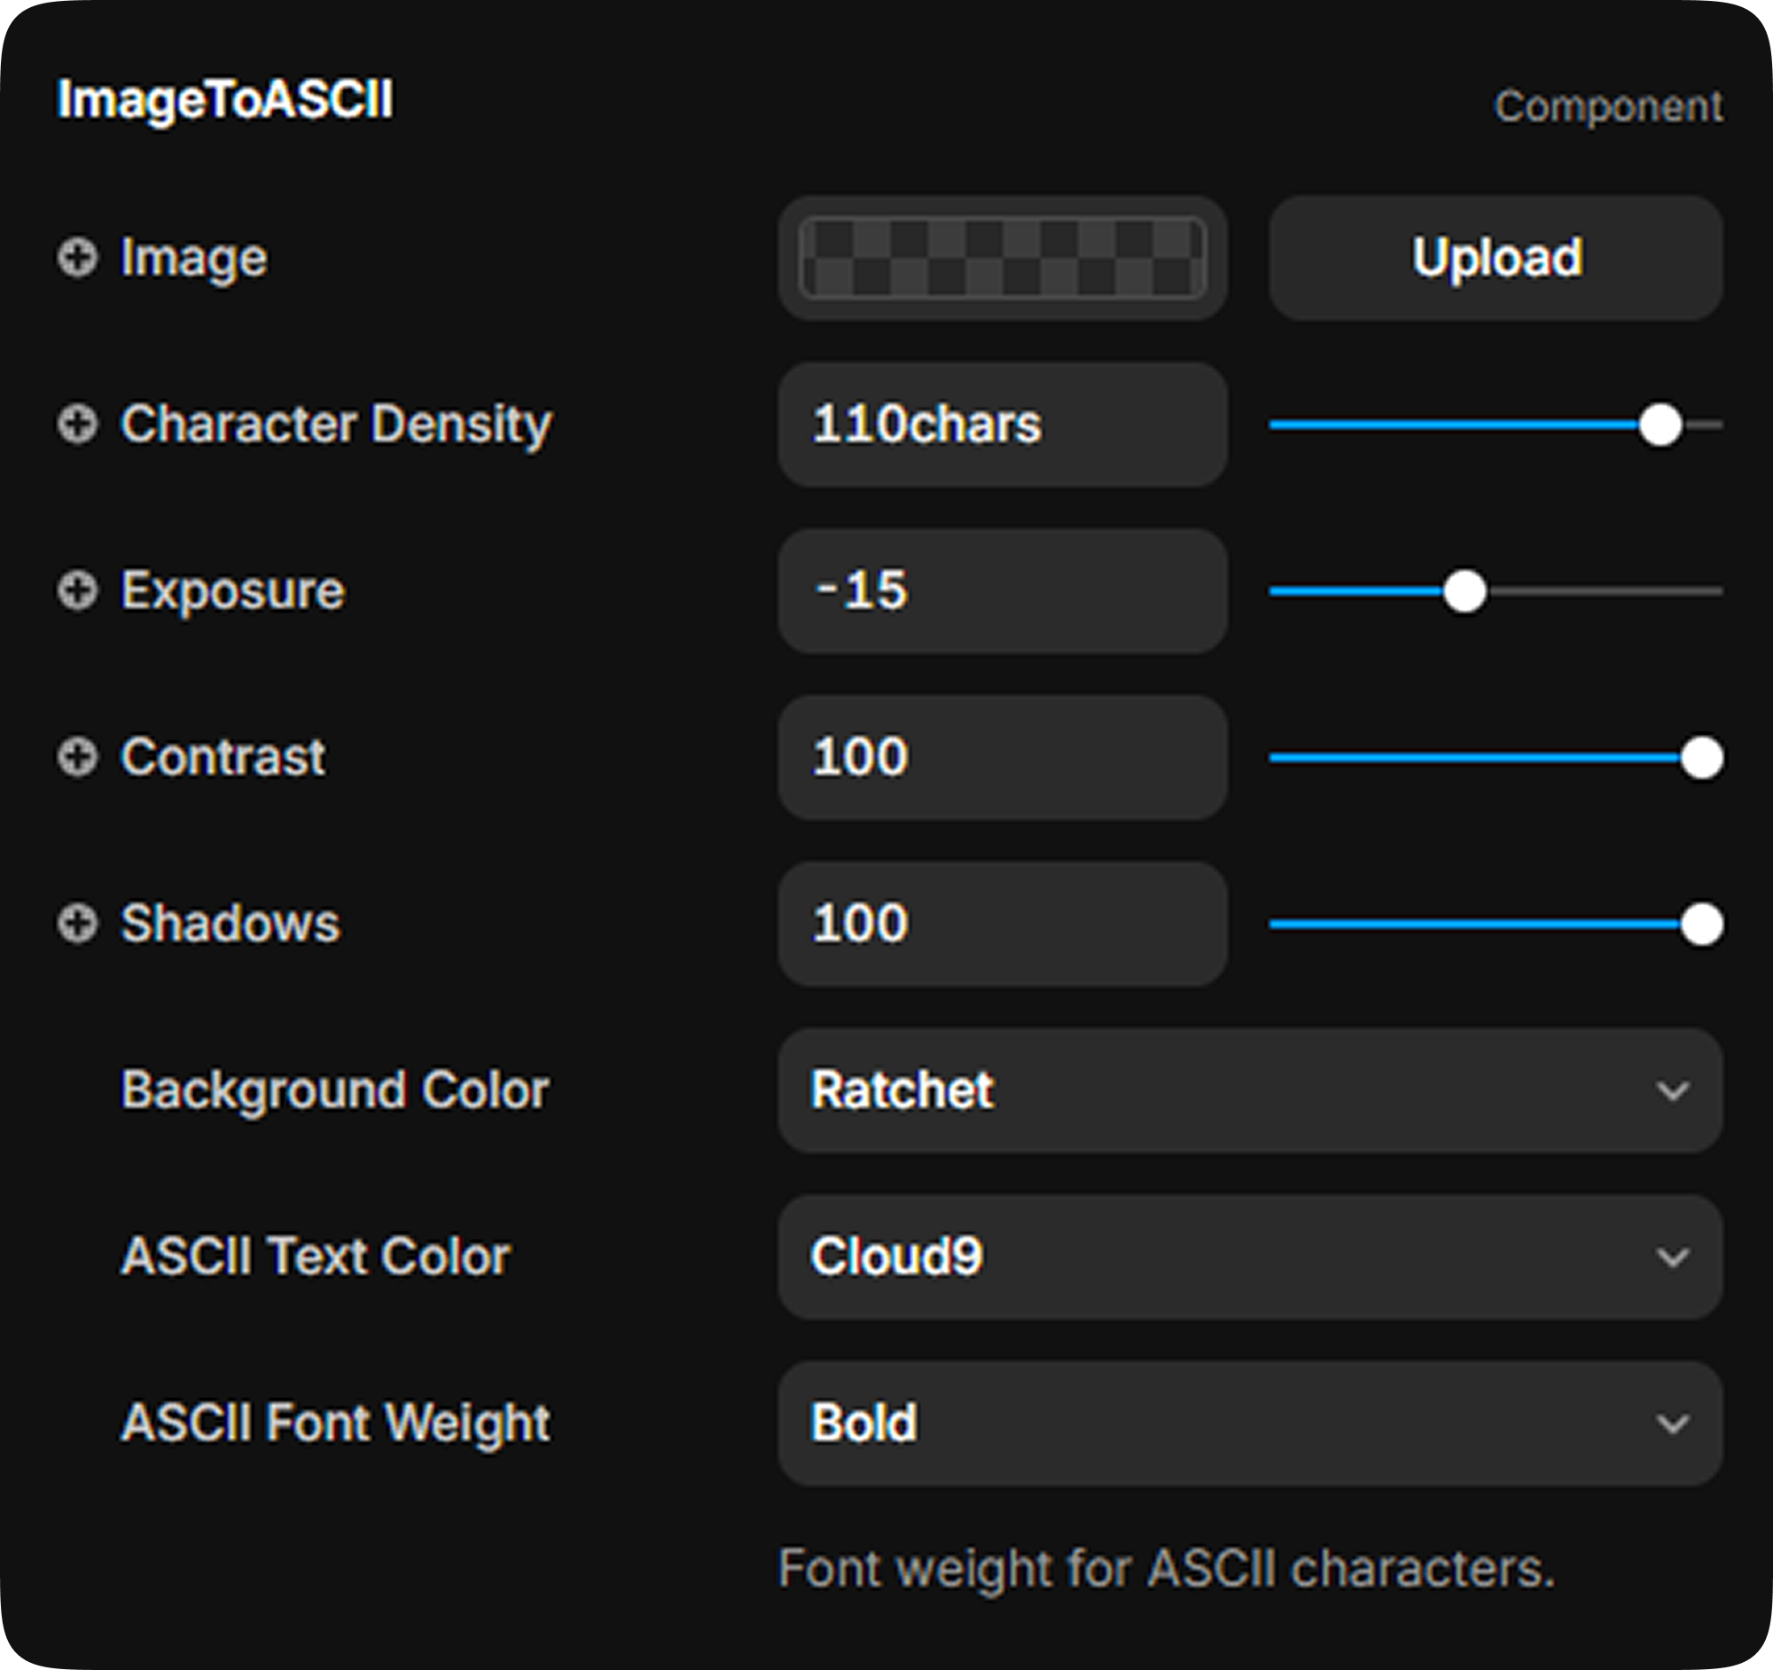Click the Shadows slider handle
The width and height of the screenshot is (1773, 1670).
coord(1701,924)
